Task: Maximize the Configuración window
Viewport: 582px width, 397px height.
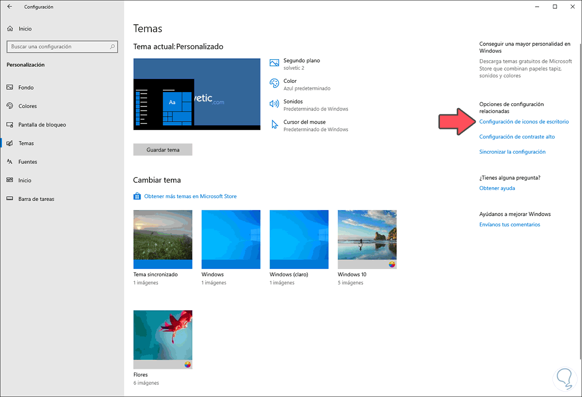Action: tap(555, 7)
